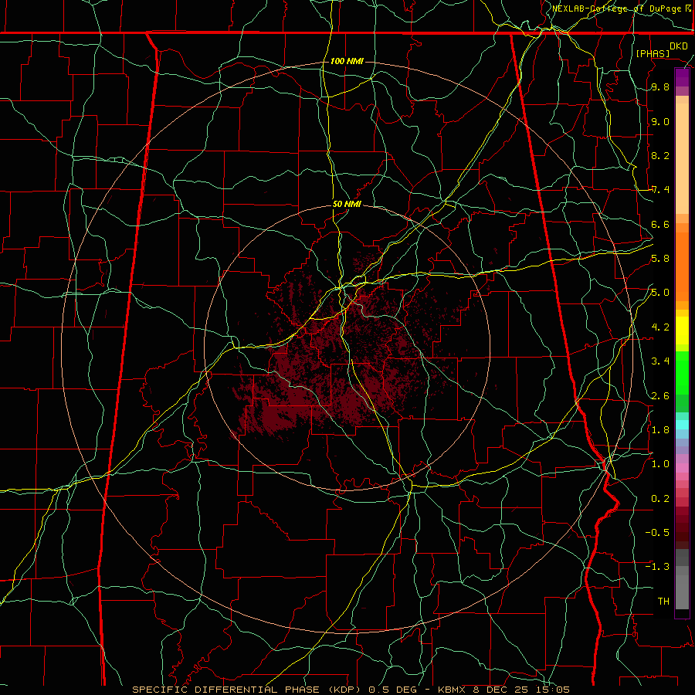Click the 0.2 legend value

click(660, 499)
